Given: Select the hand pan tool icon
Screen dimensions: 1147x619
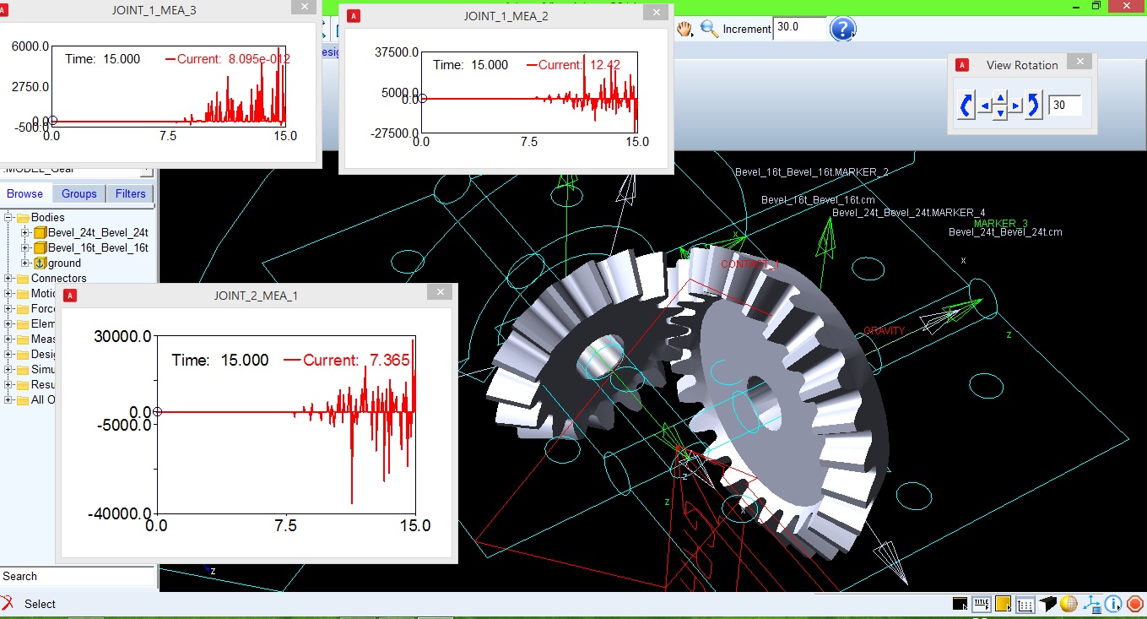Looking at the screenshot, I should pyautogui.click(x=684, y=29).
